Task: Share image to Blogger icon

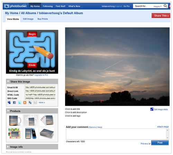Action: (25, 103)
